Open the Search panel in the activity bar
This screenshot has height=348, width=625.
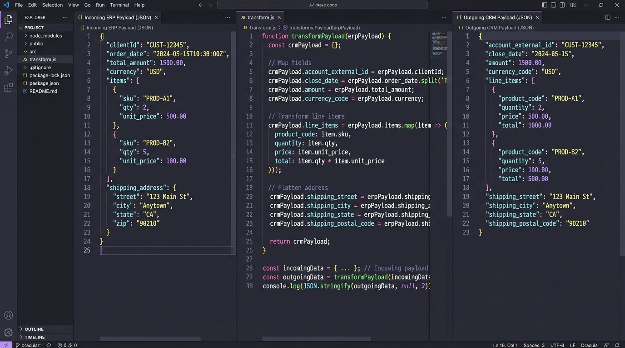pyautogui.click(x=8, y=37)
